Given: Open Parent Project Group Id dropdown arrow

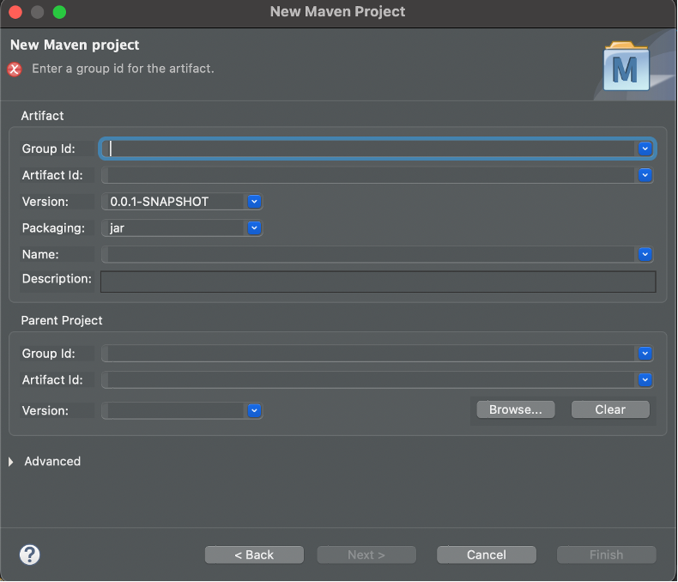Looking at the screenshot, I should point(645,354).
